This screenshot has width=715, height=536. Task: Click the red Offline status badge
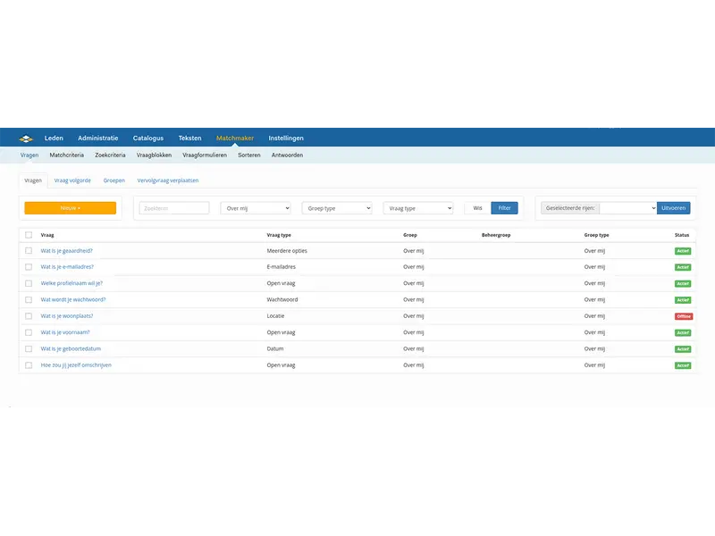click(x=684, y=316)
